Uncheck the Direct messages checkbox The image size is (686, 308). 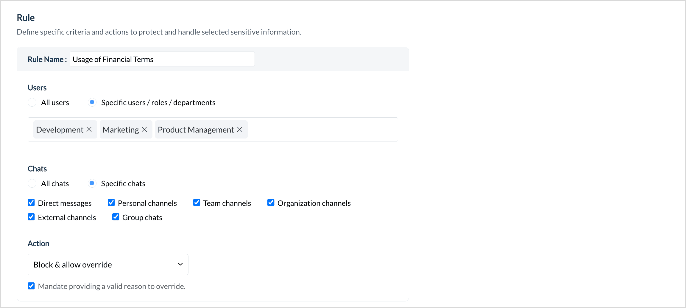pos(31,203)
